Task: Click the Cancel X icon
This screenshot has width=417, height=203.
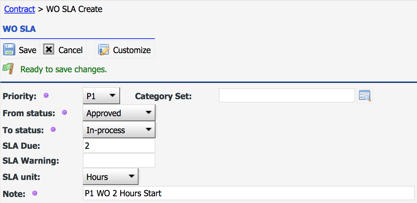Action: (49, 50)
